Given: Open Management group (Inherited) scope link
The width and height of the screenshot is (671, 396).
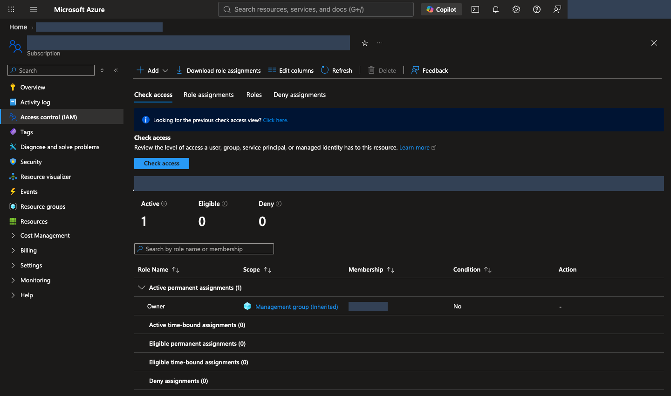Looking at the screenshot, I should coord(296,307).
